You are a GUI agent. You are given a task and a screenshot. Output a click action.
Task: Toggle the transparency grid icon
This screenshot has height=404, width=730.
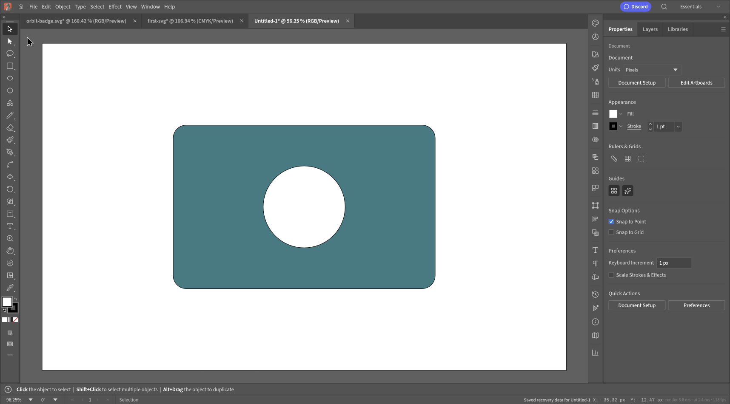tap(641, 158)
